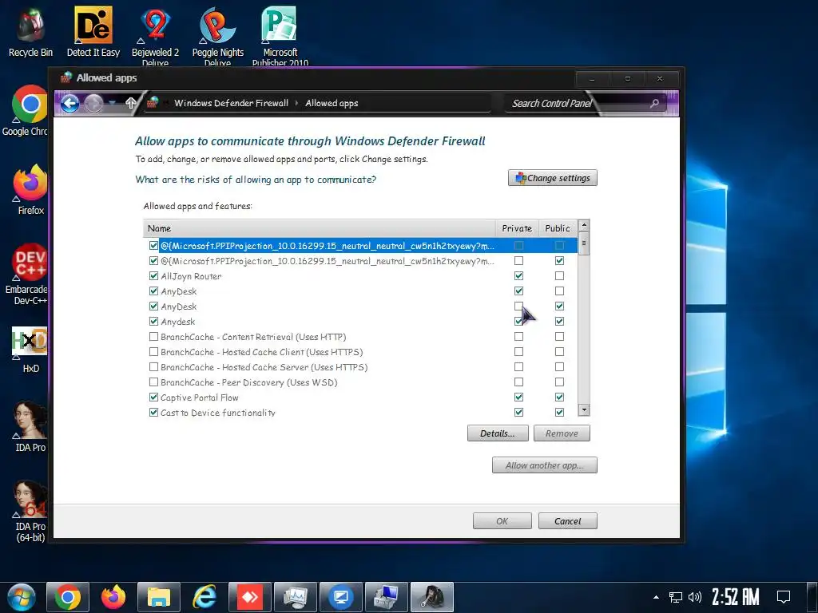This screenshot has width=818, height=613.
Task: Uncheck the Captive Portal Flow checkbox
Action: pyautogui.click(x=153, y=397)
